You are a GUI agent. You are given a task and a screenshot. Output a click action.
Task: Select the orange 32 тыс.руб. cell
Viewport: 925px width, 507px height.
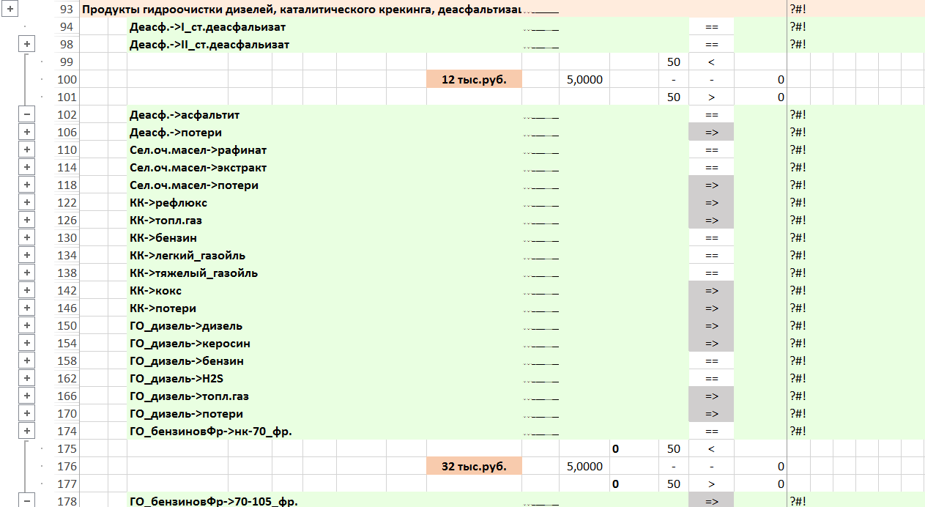tap(474, 466)
